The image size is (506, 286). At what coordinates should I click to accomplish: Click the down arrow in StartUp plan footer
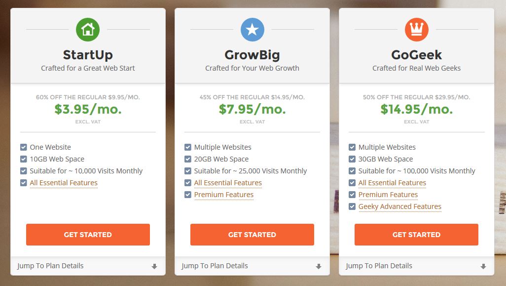(x=154, y=266)
